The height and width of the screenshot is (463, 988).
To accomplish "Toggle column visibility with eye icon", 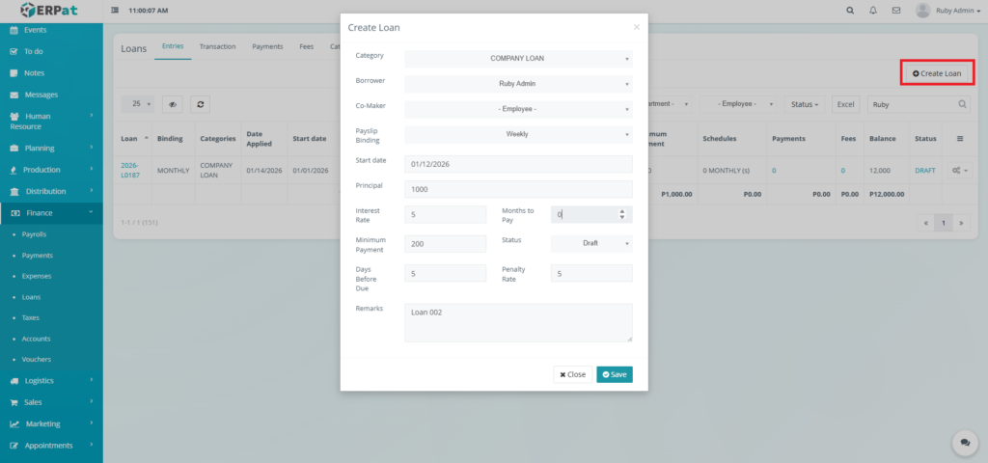I will 174,104.
